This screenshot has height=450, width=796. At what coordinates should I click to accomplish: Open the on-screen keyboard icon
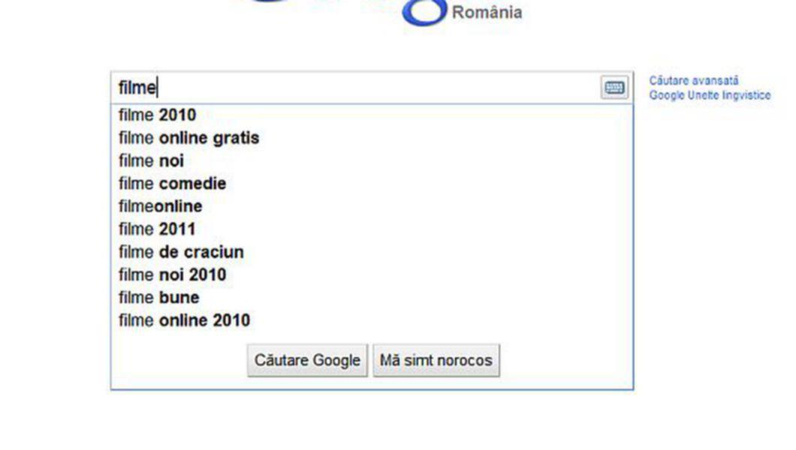tap(614, 88)
